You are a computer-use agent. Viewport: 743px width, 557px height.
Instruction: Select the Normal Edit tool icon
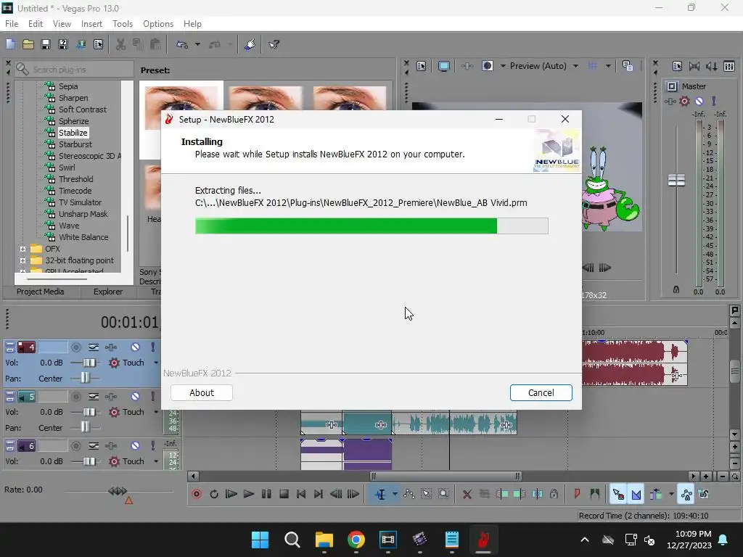380,494
